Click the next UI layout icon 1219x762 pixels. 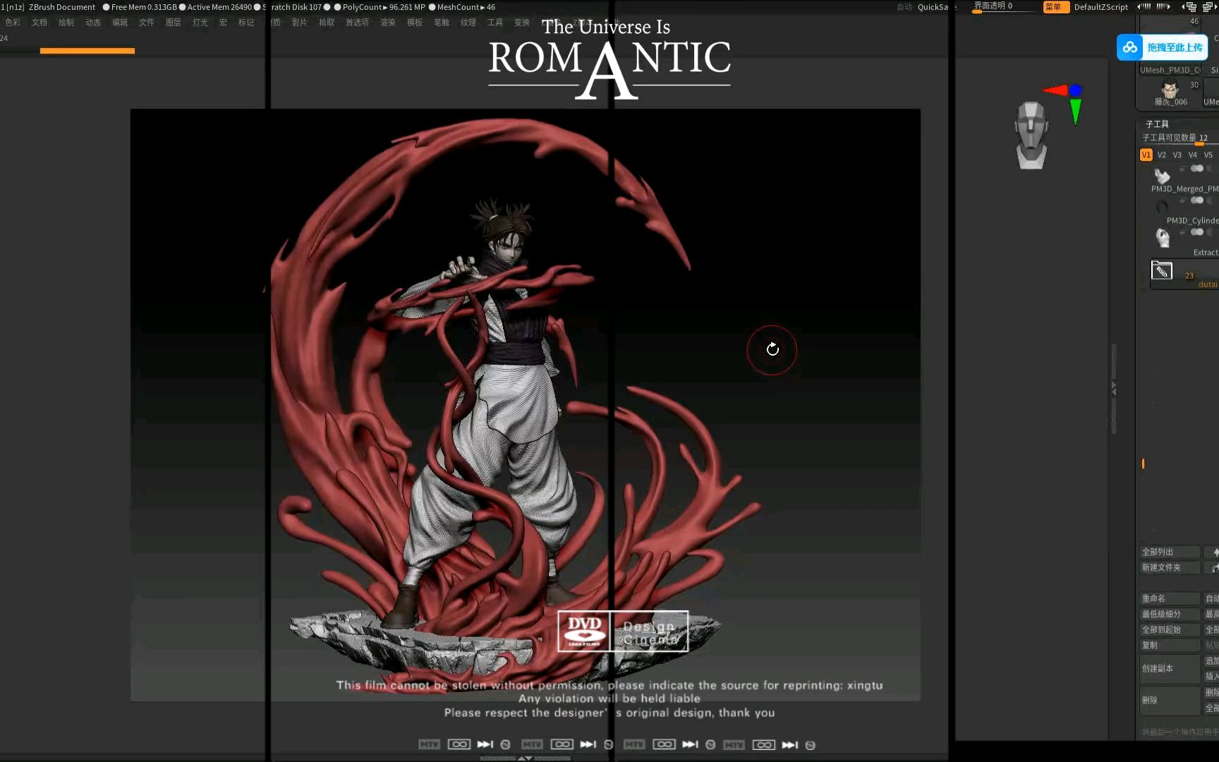[1210, 7]
